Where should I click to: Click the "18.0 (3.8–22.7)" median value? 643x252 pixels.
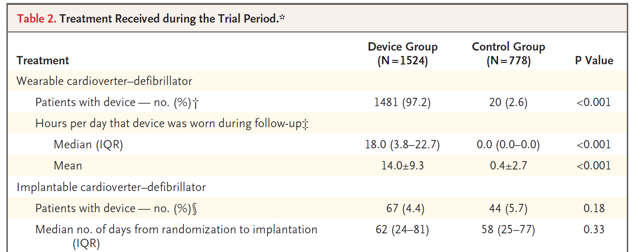pos(403,144)
